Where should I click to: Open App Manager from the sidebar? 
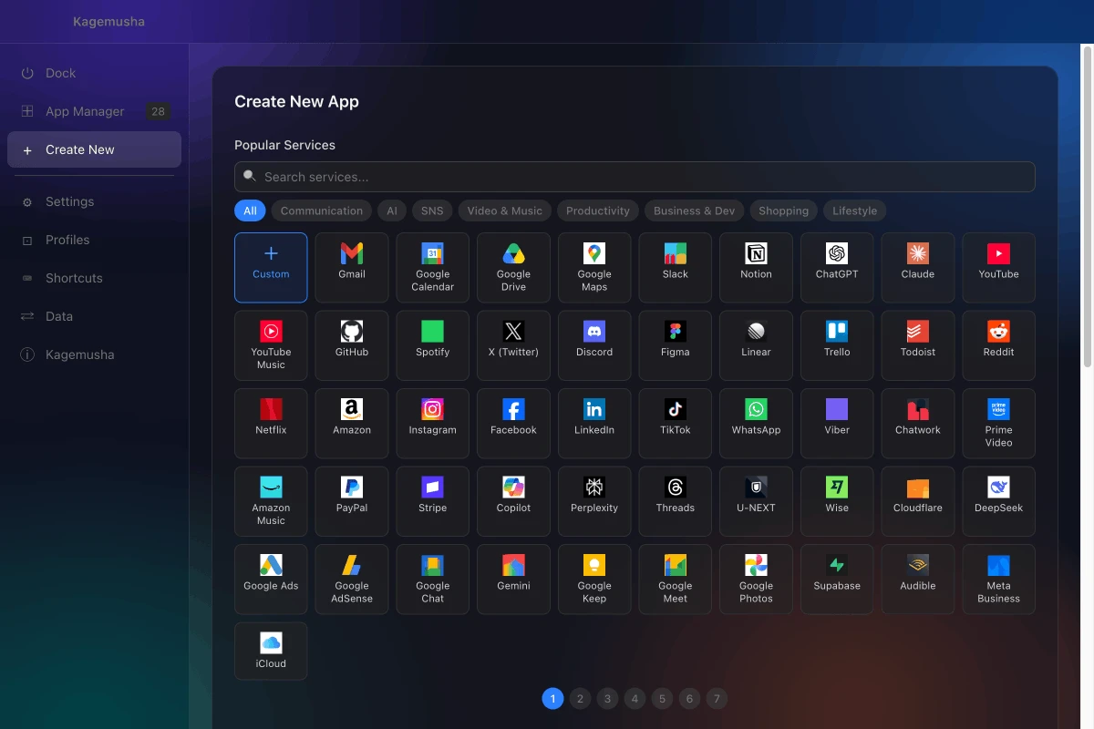(94, 111)
